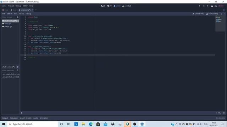Open Dropbox from taskbar

[113, 124]
